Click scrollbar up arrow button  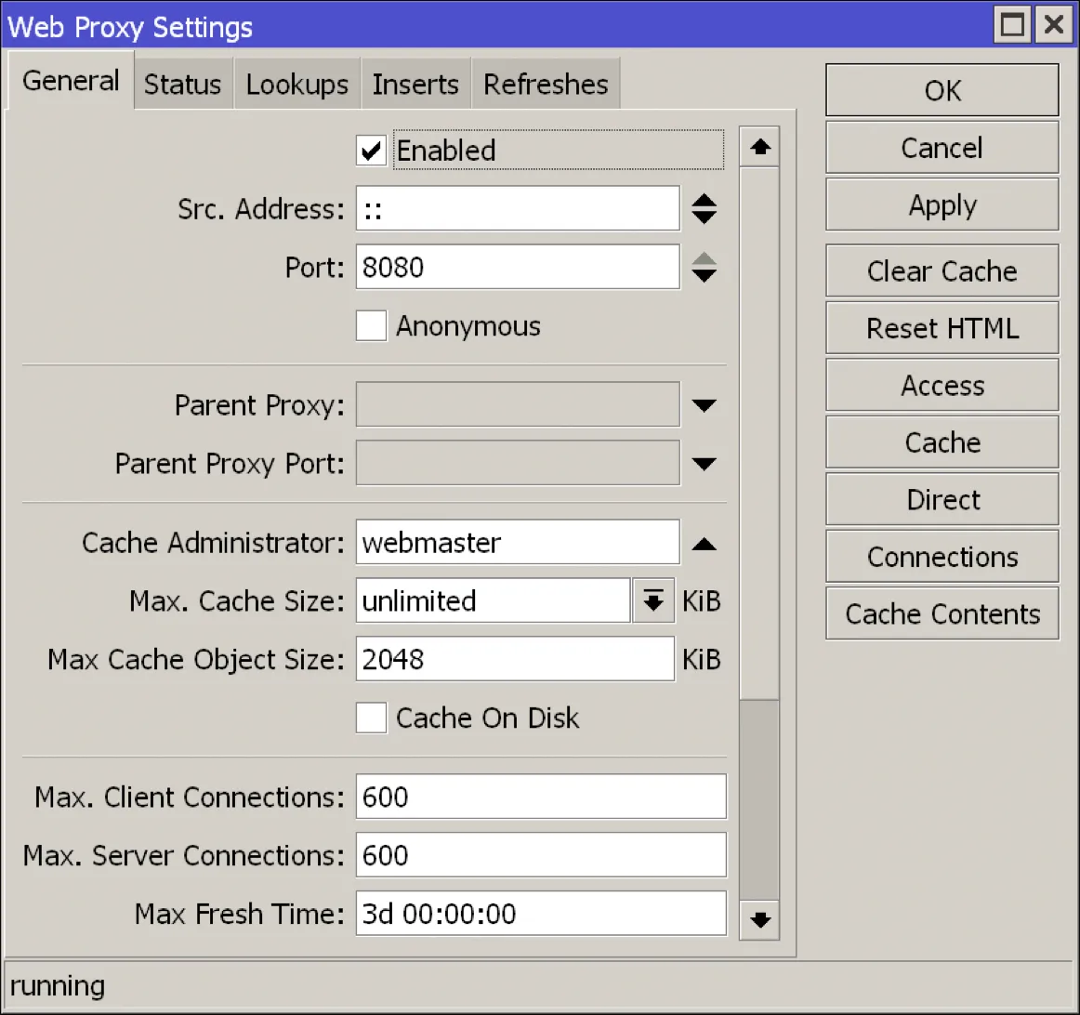[x=759, y=147]
